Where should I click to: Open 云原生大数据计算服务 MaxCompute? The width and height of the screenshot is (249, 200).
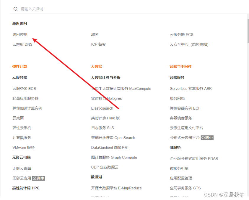pos(121,89)
